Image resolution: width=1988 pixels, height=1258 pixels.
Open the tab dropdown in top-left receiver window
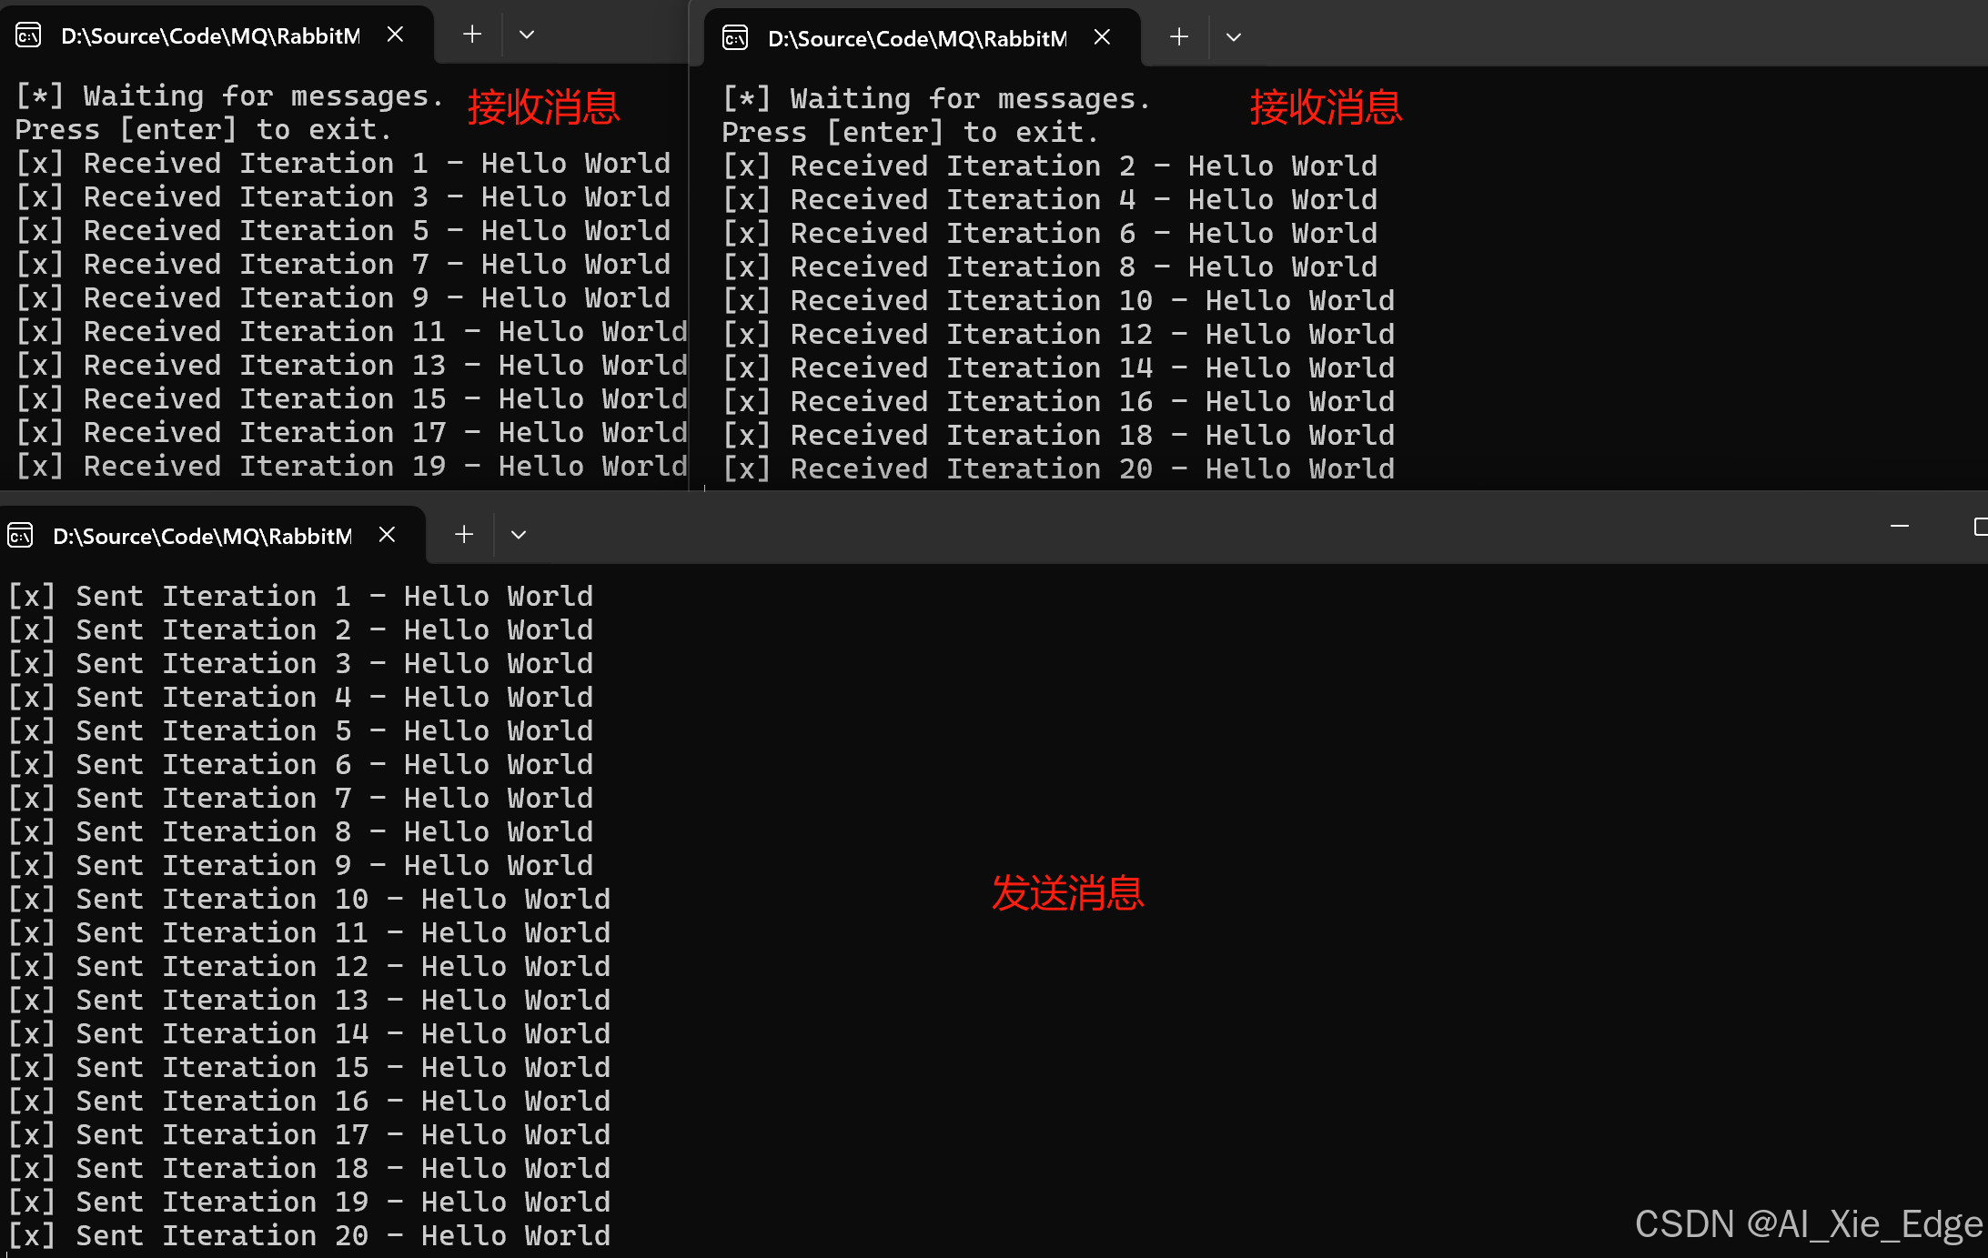tap(526, 35)
